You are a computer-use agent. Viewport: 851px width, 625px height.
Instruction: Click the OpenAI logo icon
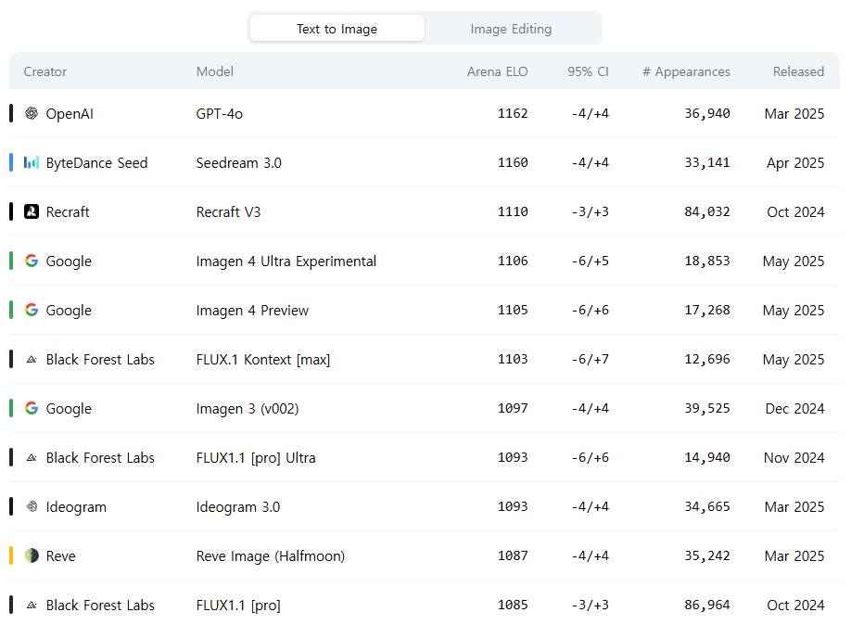pos(32,113)
